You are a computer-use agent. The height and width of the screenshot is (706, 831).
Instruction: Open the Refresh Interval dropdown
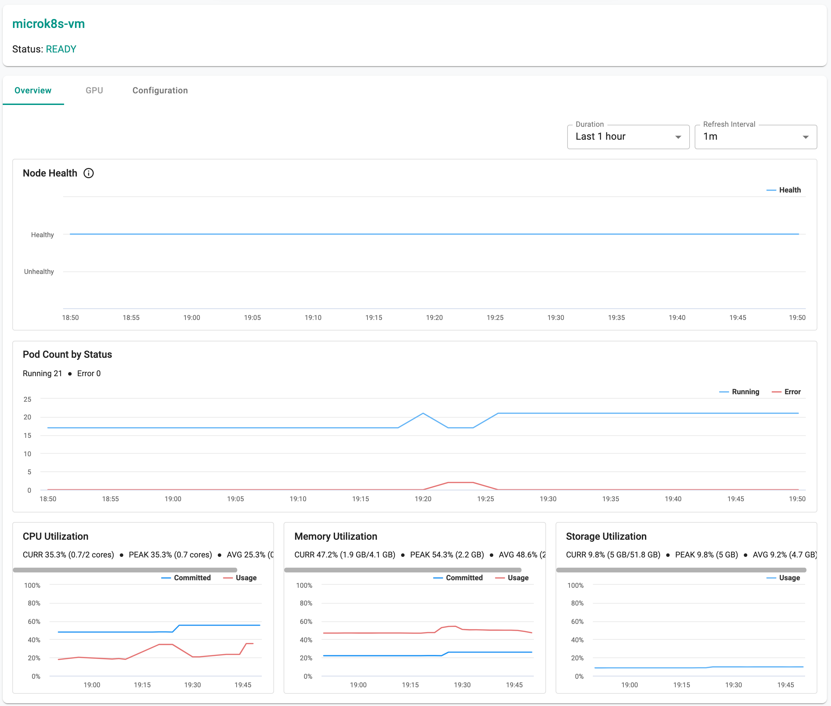tap(755, 137)
